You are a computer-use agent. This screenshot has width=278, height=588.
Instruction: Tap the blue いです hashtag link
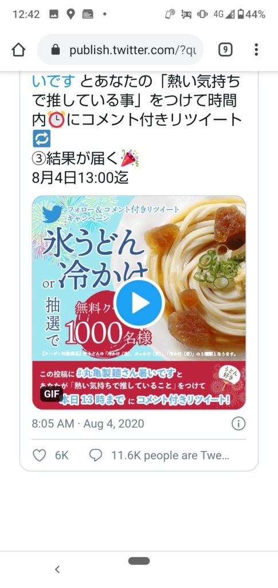point(53,80)
